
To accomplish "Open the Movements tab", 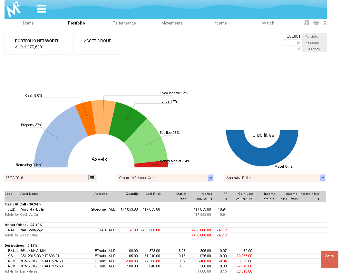I will 172,23.
